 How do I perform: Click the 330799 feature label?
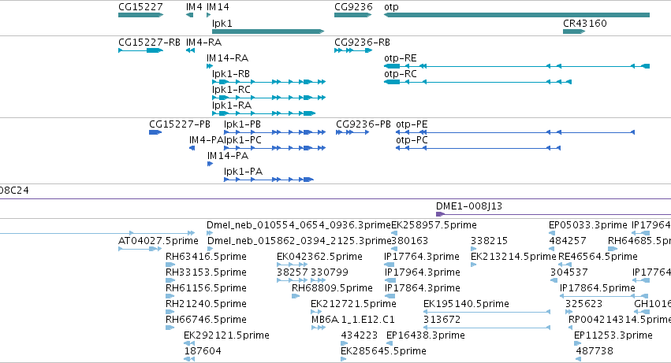[330, 272]
